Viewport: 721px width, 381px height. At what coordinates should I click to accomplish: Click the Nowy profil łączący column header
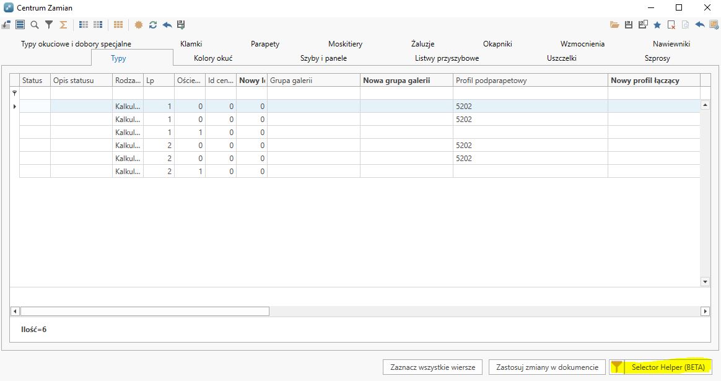[654, 80]
